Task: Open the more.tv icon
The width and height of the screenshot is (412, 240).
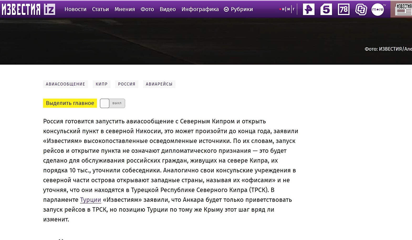Action: coord(378,9)
